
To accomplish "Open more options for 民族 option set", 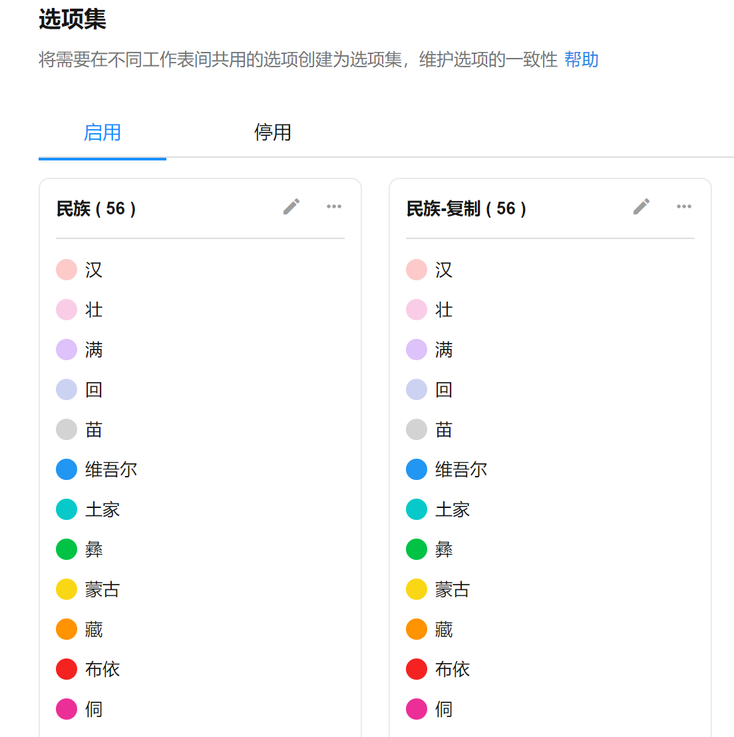I will pos(334,206).
